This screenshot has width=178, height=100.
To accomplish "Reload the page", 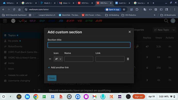I will (x=14, y=10).
